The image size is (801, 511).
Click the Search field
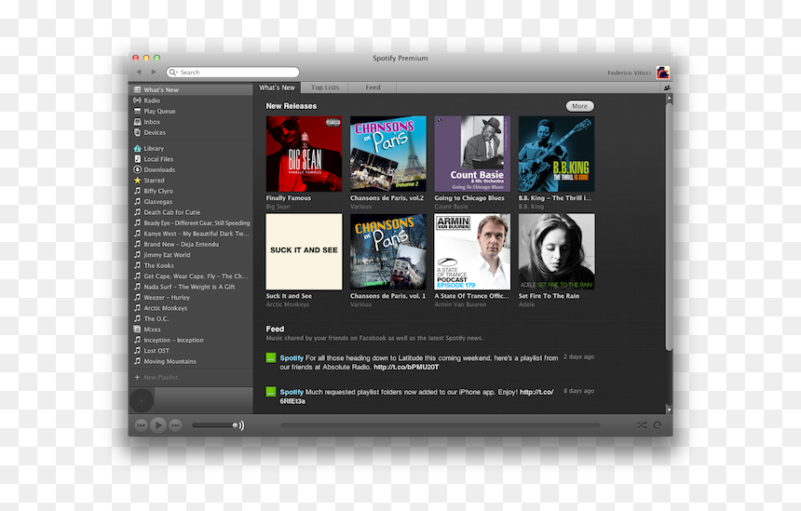point(233,72)
